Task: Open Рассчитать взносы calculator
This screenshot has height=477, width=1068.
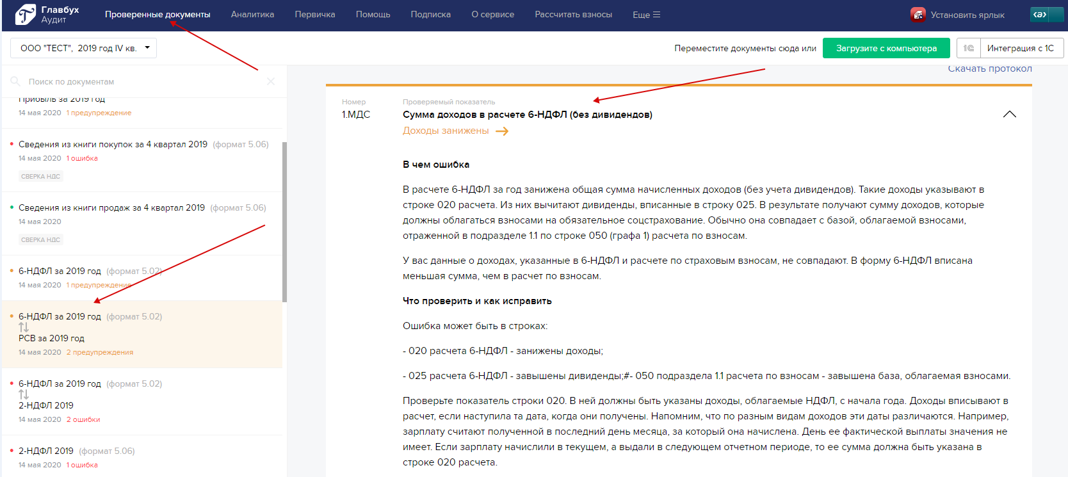Action: tap(573, 14)
